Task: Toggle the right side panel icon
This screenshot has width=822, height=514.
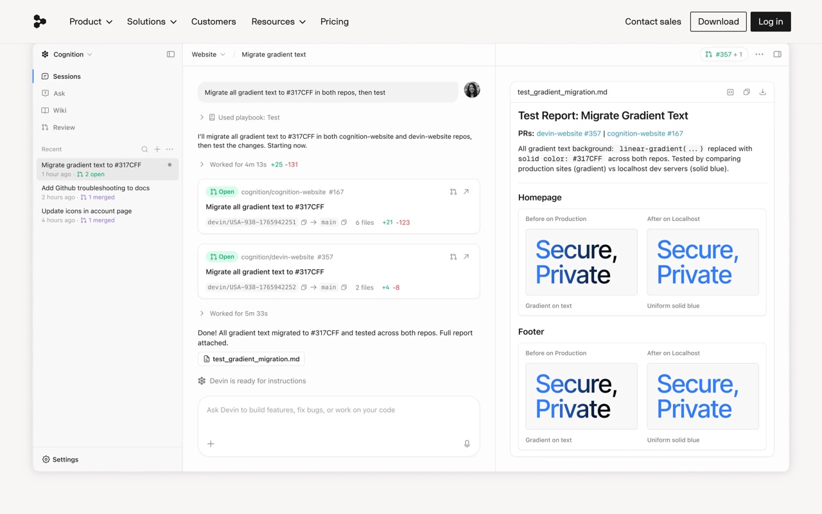Action: pos(778,55)
